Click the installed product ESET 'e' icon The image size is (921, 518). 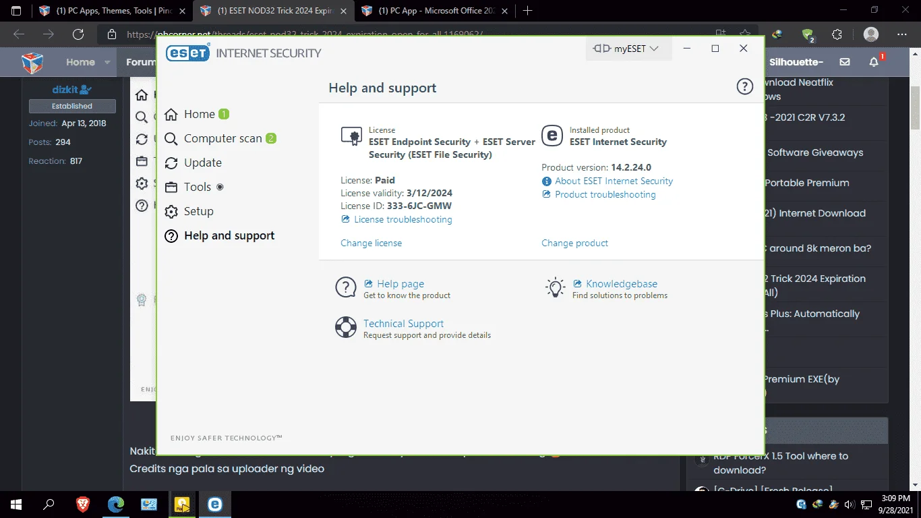pyautogui.click(x=552, y=136)
